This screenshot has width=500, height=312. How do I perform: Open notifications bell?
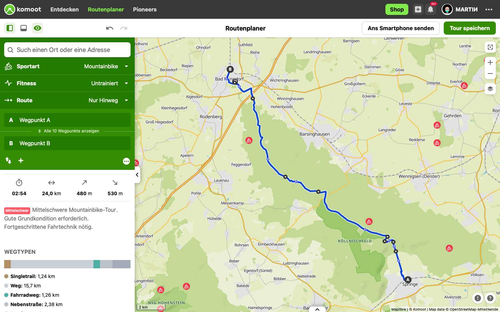[x=431, y=9]
